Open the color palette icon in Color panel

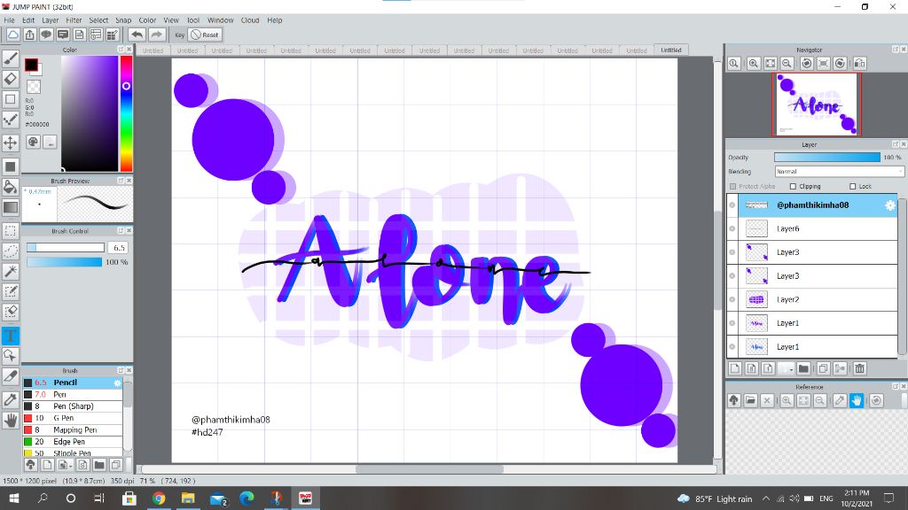pyautogui.click(x=34, y=142)
